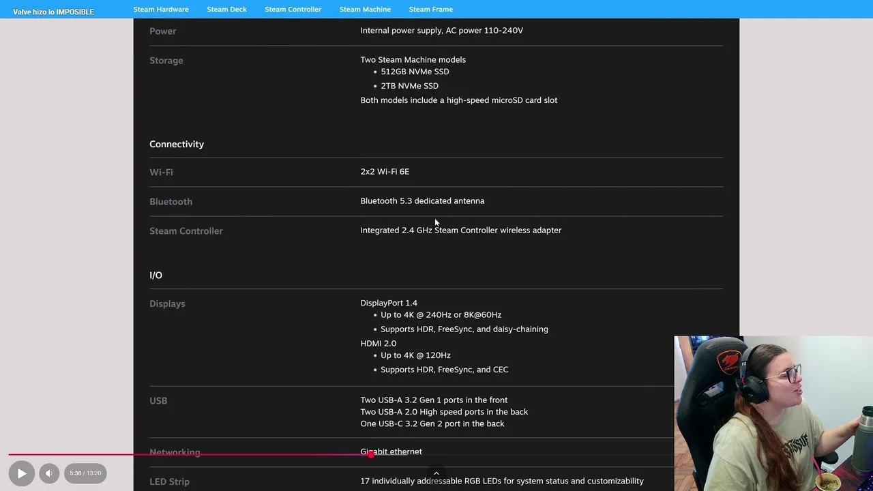Mute the video with speaker icon
873x491 pixels.
click(x=49, y=473)
